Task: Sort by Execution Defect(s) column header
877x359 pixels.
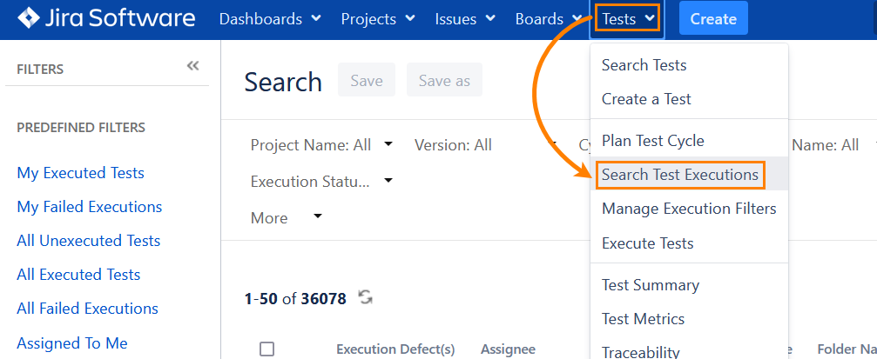Action: pyautogui.click(x=395, y=349)
